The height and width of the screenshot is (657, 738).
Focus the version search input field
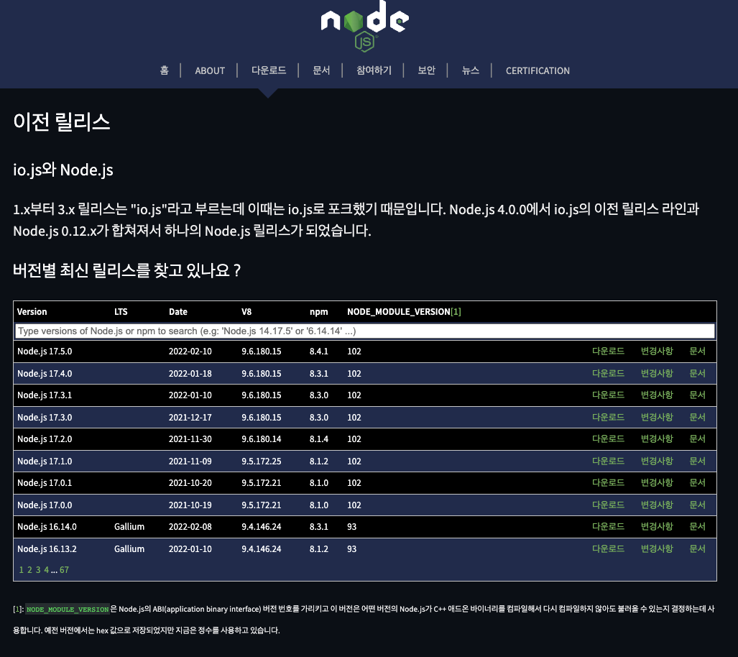coord(365,331)
